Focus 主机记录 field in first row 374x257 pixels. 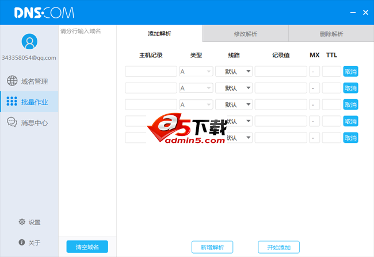(151, 71)
